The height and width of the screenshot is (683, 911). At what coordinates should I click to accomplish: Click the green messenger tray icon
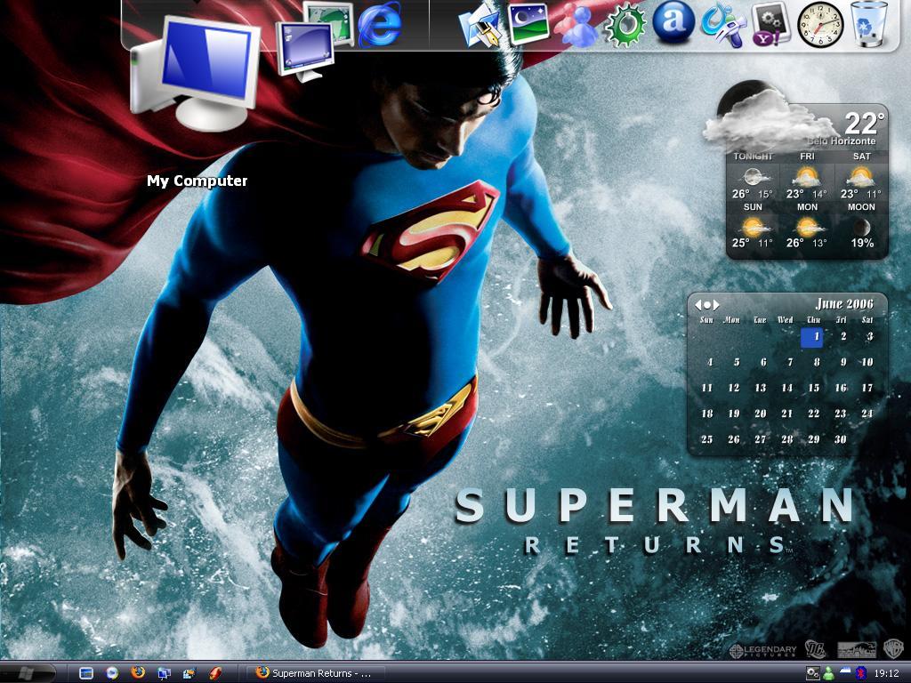pos(828,673)
